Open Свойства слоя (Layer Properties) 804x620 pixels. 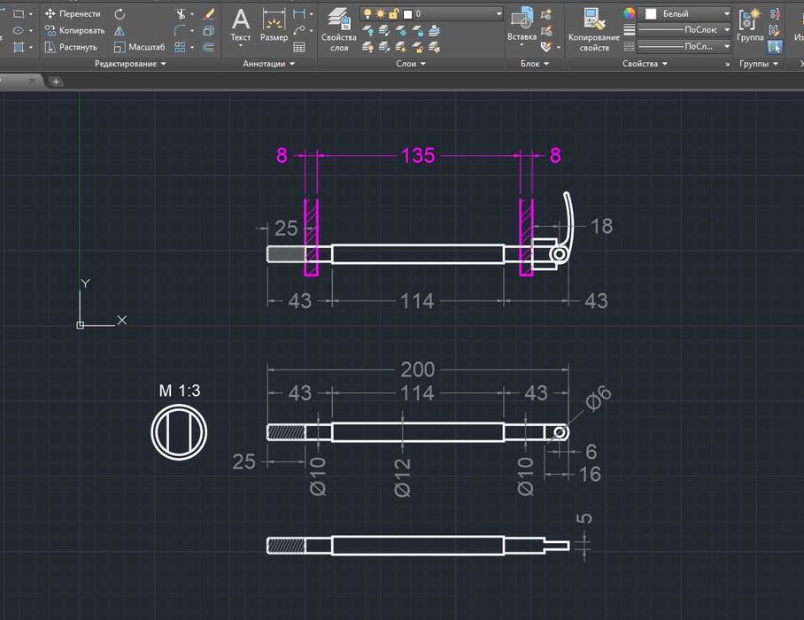(x=339, y=29)
